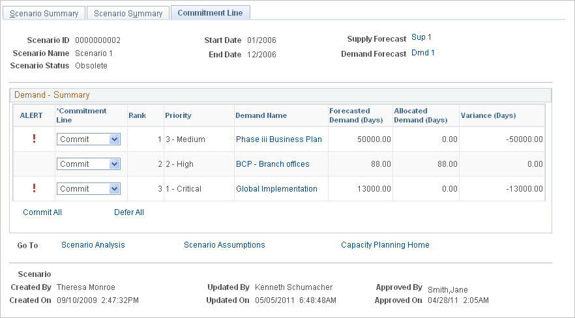
Task: Click the Rank column header
Action: coord(137,115)
